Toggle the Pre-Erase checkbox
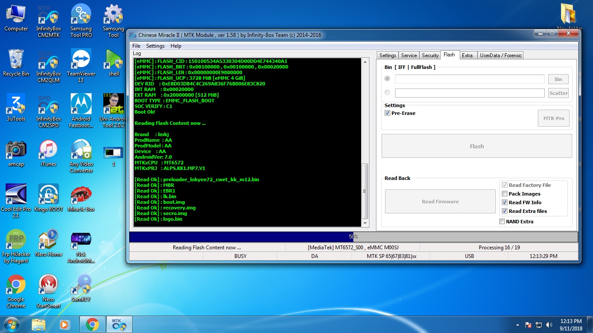The image size is (593, 333). point(387,113)
